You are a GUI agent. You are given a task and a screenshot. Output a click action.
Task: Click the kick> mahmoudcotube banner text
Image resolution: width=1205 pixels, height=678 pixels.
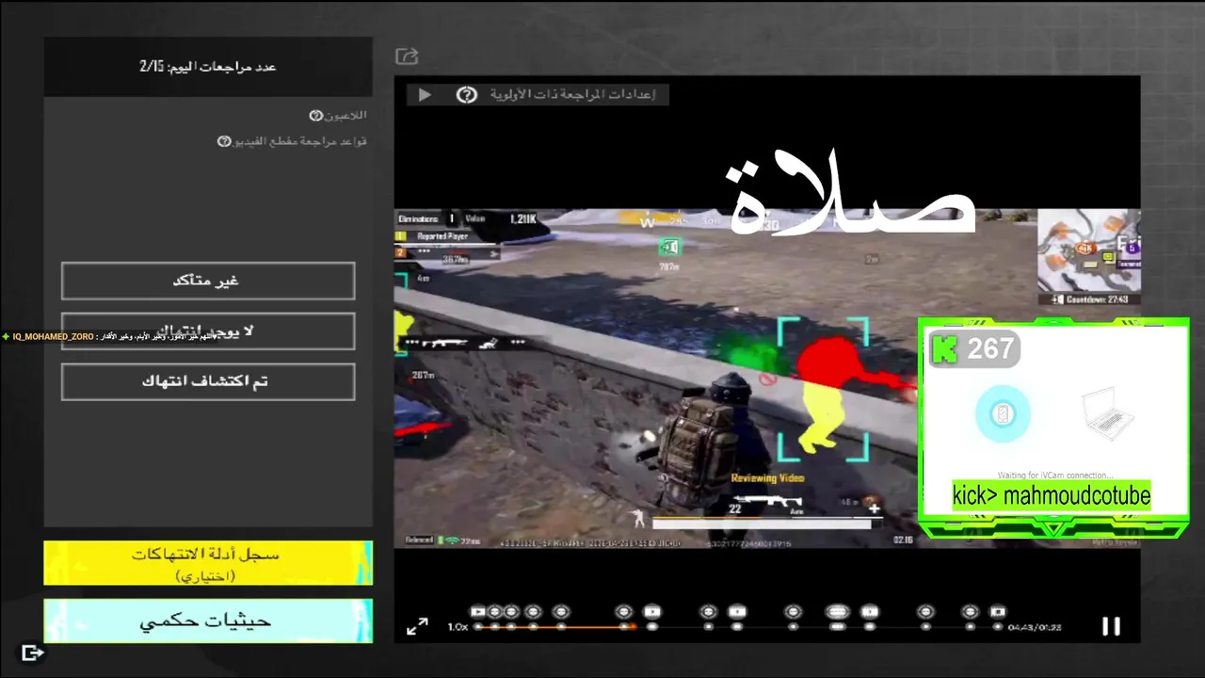point(1052,495)
